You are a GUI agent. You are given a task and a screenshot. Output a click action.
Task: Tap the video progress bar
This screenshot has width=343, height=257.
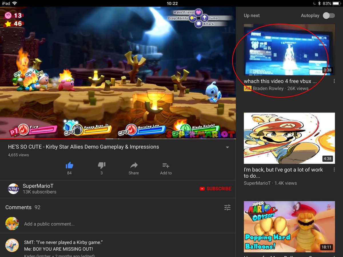tap(118, 139)
